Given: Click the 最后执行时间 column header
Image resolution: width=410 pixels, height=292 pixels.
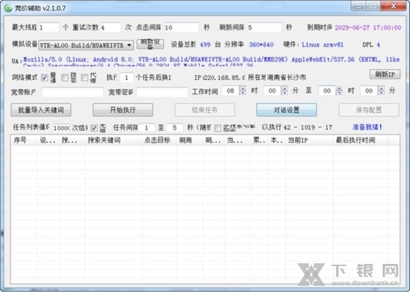Looking at the screenshot, I should 360,140.
